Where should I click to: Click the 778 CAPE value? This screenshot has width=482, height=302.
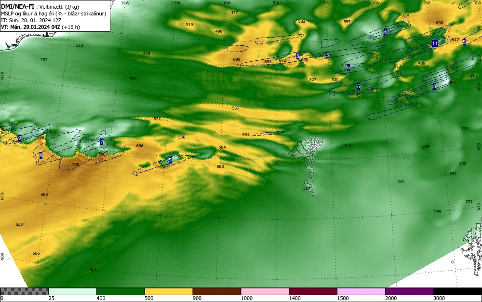point(76,165)
